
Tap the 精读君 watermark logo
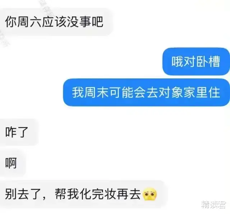point(214,205)
